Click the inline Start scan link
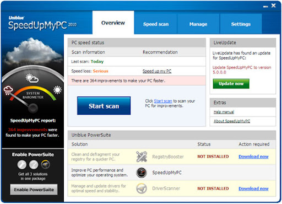 [163, 101]
